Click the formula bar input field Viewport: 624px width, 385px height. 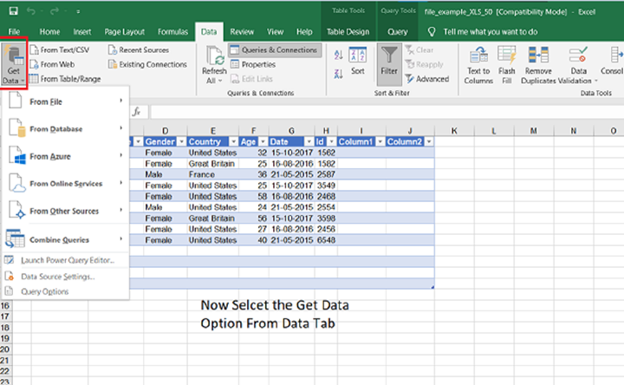click(381, 113)
